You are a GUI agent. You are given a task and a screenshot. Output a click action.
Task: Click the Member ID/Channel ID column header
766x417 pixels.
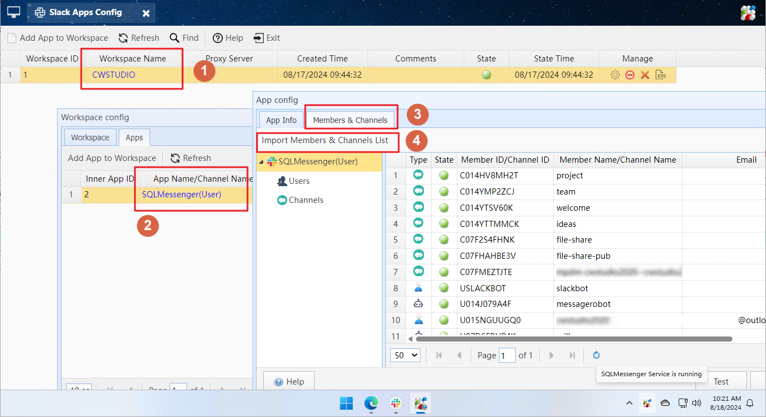click(x=505, y=160)
